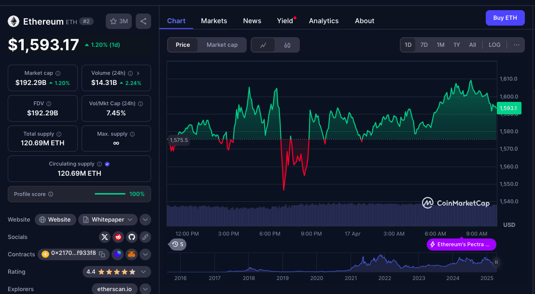Click the timeline range handle at right edge
This screenshot has width=535, height=294.
click(496, 263)
